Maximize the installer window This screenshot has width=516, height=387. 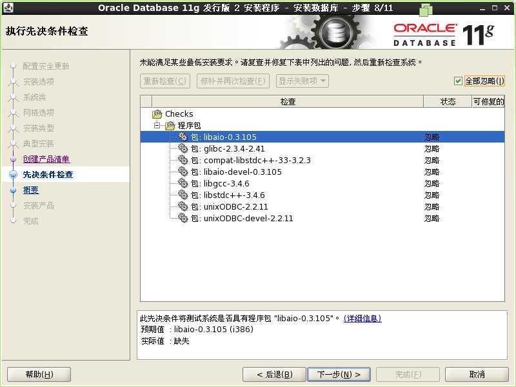click(x=494, y=8)
